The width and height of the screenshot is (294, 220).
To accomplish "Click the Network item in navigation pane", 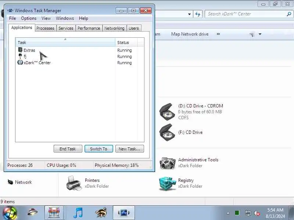I will pyautogui.click(x=20, y=182).
